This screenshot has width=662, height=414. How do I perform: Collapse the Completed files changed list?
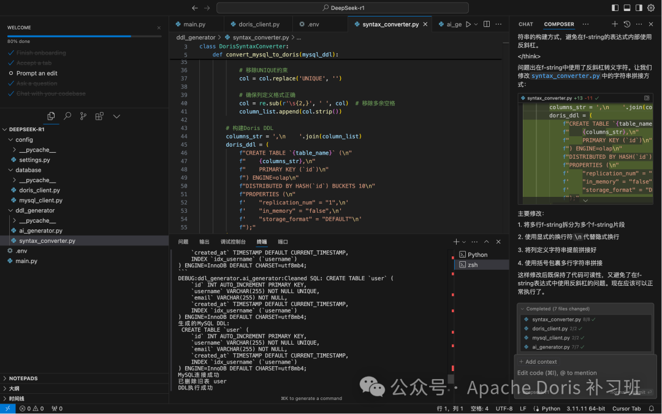point(522,309)
